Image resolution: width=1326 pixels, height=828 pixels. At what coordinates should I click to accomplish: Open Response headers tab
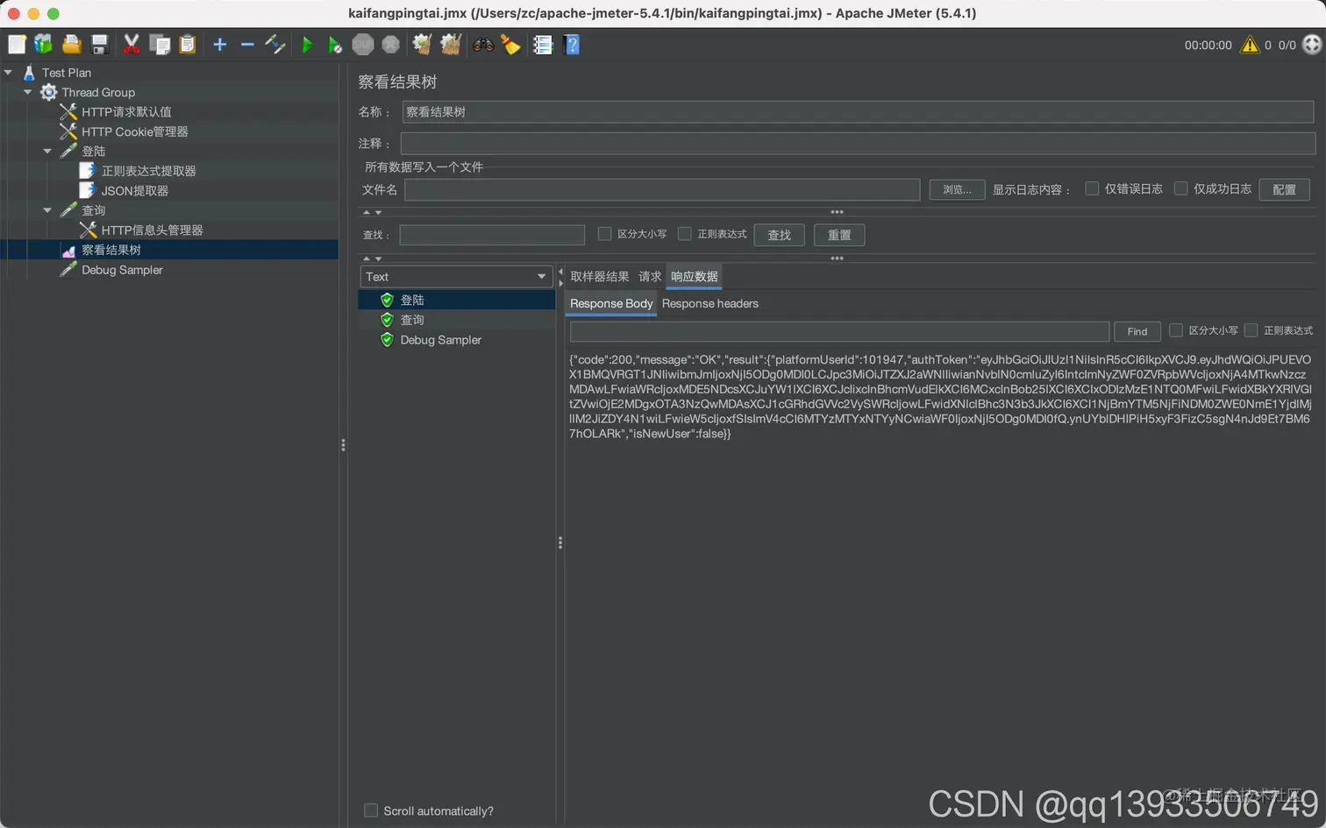(x=710, y=304)
